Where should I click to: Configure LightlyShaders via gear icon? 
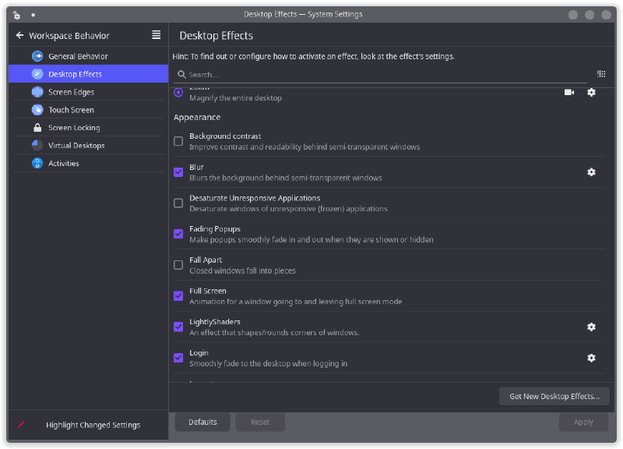[591, 327]
